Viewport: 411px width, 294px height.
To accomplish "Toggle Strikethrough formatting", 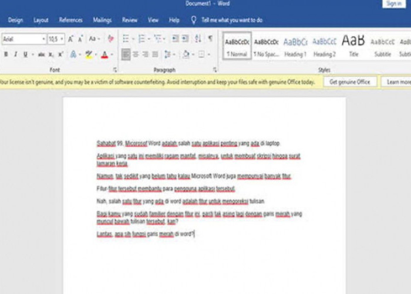I will pyautogui.click(x=41, y=54).
